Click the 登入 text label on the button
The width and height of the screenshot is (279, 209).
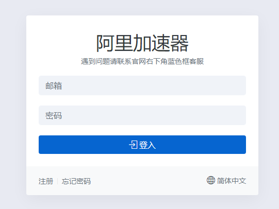147,145
